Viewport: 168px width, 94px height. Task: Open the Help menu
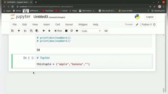click(x=96, y=25)
